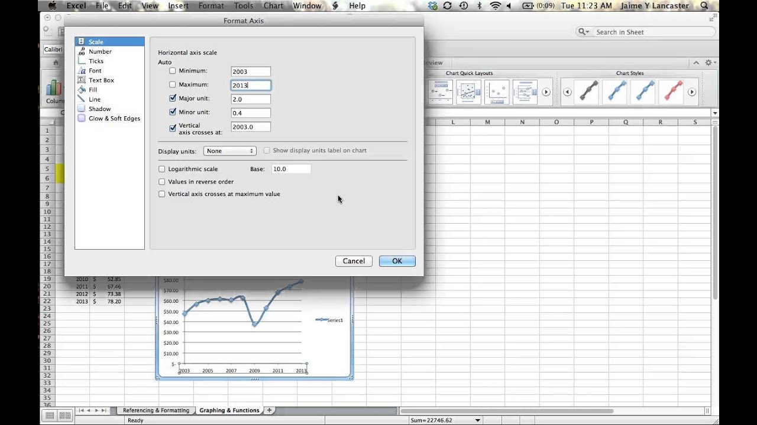Open the Edit menu
757x425 pixels.
coord(125,6)
